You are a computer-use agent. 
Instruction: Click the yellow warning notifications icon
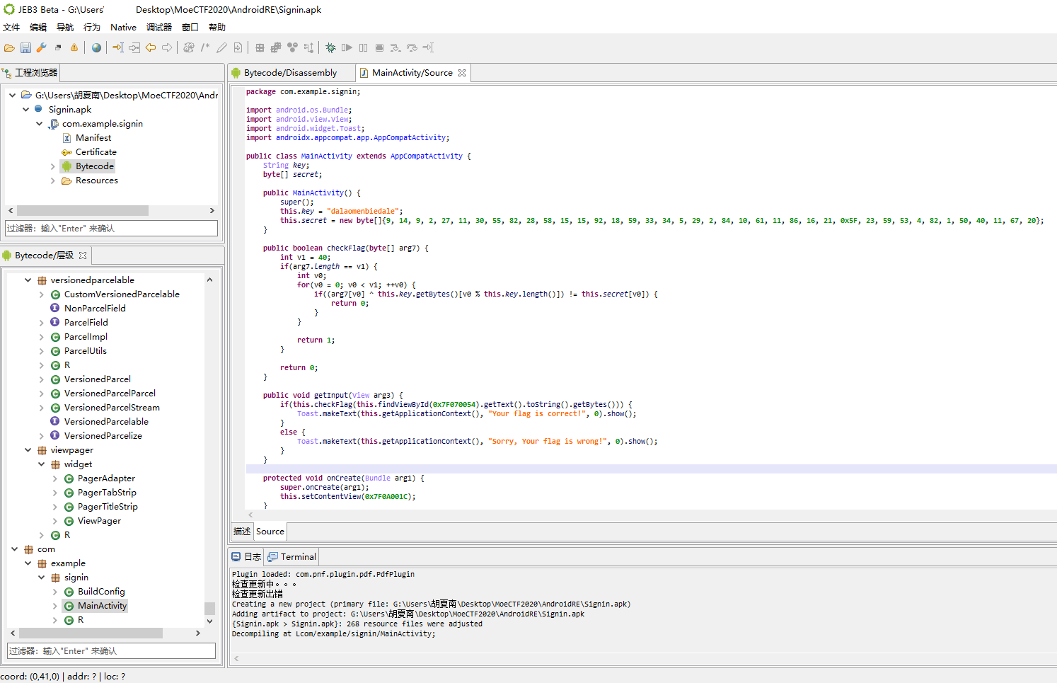74,48
